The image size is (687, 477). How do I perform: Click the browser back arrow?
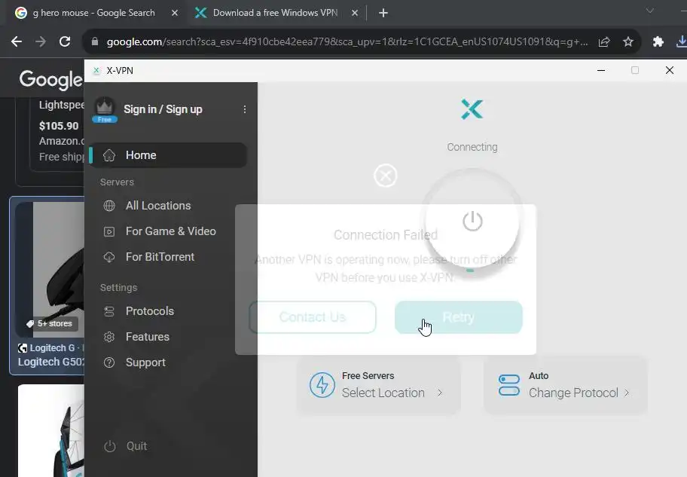[x=17, y=41]
